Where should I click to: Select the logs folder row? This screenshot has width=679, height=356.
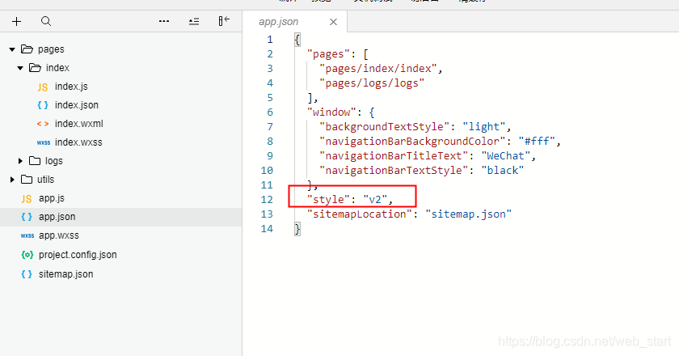click(120, 161)
